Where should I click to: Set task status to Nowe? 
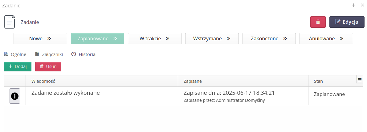[x=40, y=39]
